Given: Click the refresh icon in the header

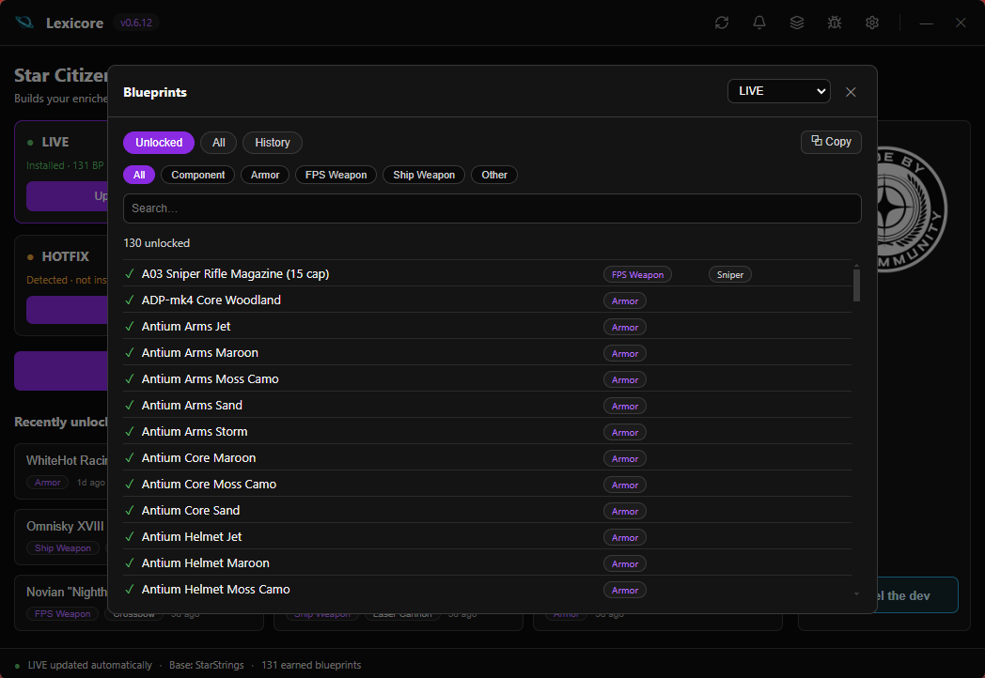Looking at the screenshot, I should 722,23.
